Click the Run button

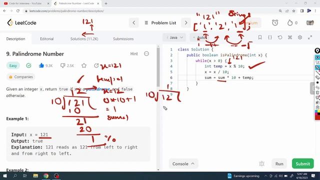click(x=279, y=163)
